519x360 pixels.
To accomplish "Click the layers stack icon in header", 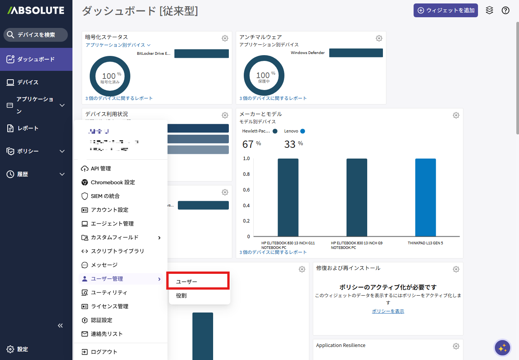I will (x=489, y=10).
